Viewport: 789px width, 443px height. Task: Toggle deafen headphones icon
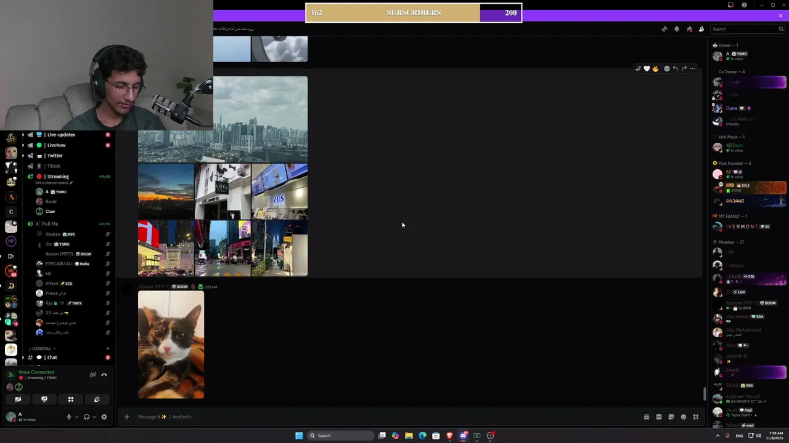pos(86,417)
